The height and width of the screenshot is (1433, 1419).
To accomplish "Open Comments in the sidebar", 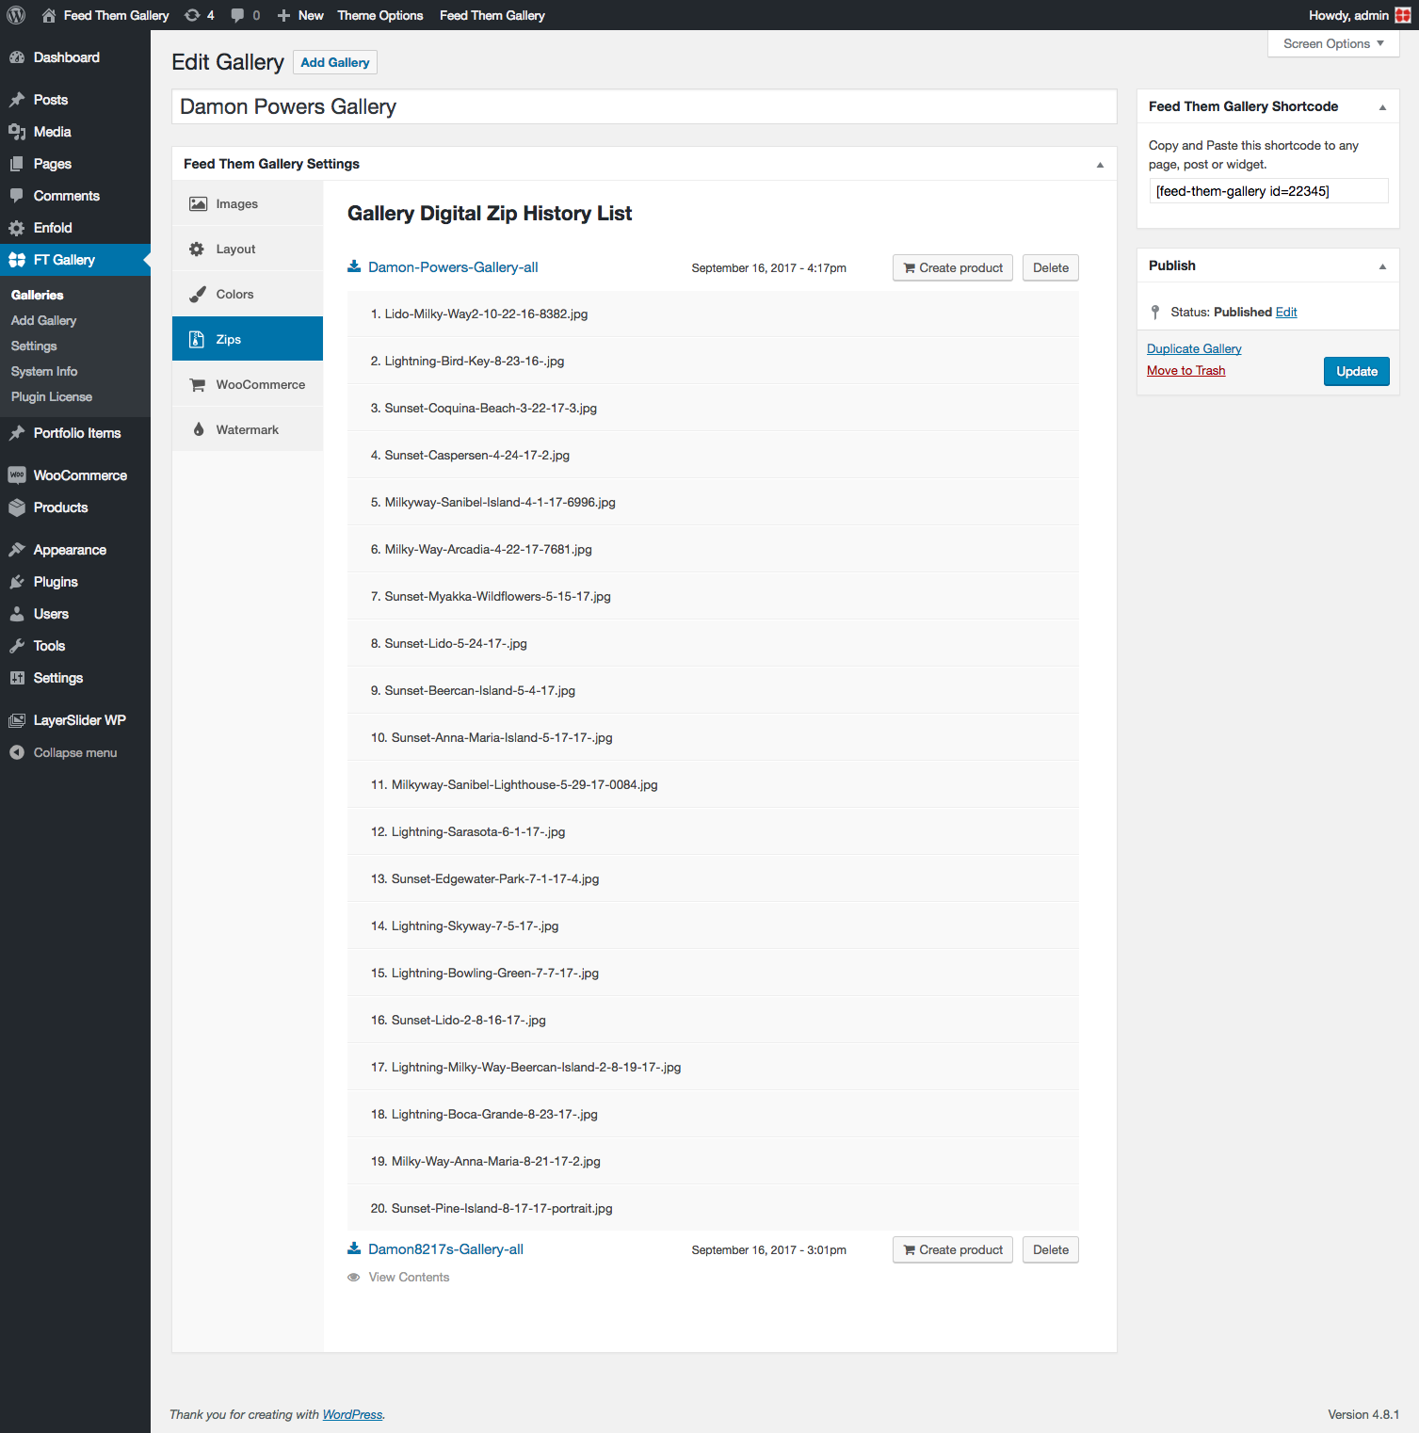I will click(x=75, y=196).
